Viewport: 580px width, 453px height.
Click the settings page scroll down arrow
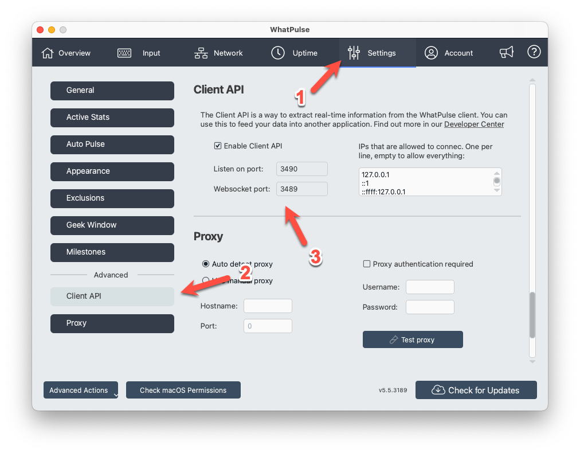click(x=532, y=362)
